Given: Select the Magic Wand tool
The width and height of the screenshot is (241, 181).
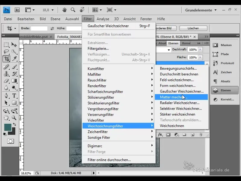Looking at the screenshot, I should point(14,52).
